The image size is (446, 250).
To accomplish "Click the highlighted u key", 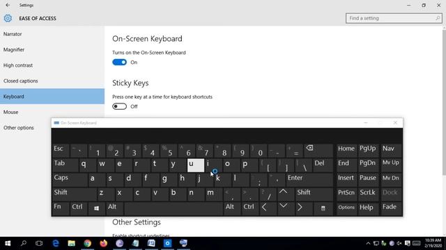I will 195,165.
